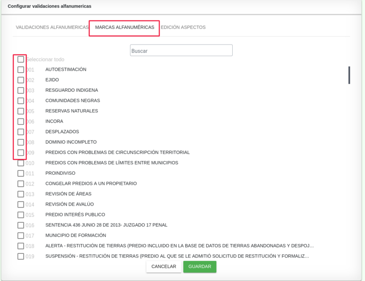This screenshot has width=365, height=281.
Task: Check the Seleccionar todo checkbox
Action: coord(21,59)
